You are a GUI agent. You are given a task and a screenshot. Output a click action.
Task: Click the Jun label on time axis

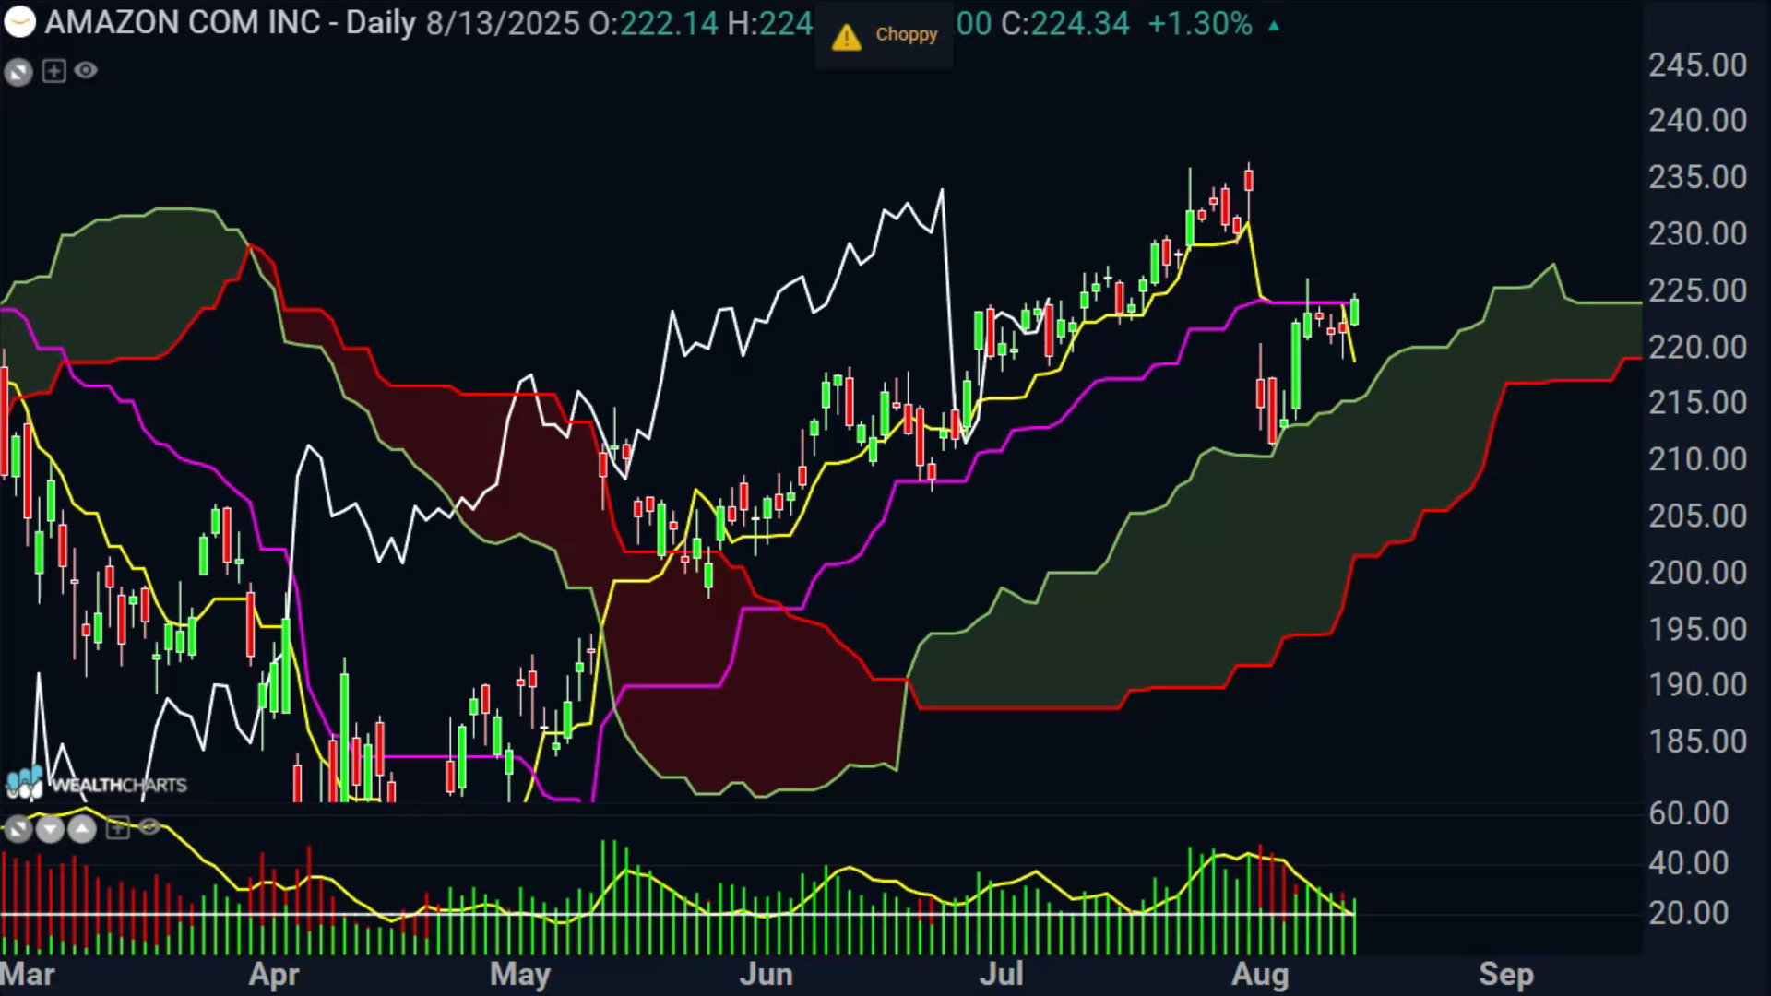(x=766, y=974)
